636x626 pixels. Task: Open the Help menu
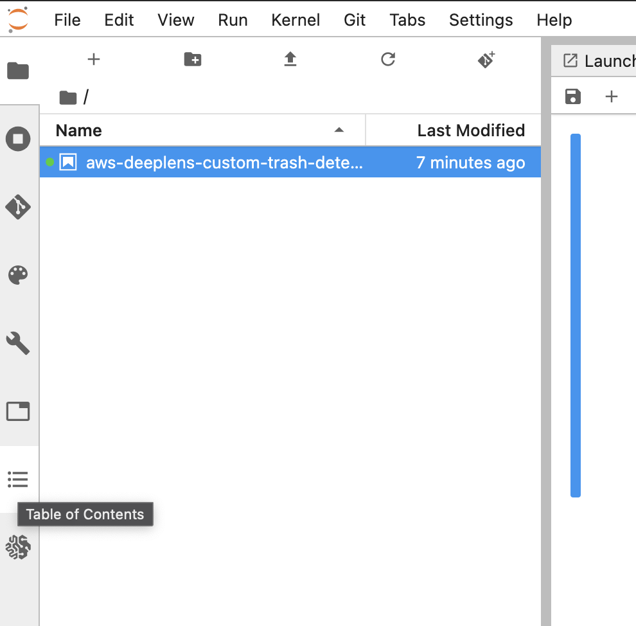pos(554,20)
